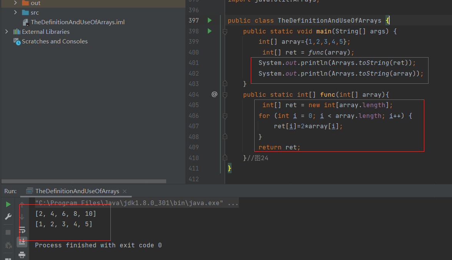Image resolution: width=452 pixels, height=260 pixels.
Task: Collapse func method via fold marker at line 404
Action: (x=225, y=95)
